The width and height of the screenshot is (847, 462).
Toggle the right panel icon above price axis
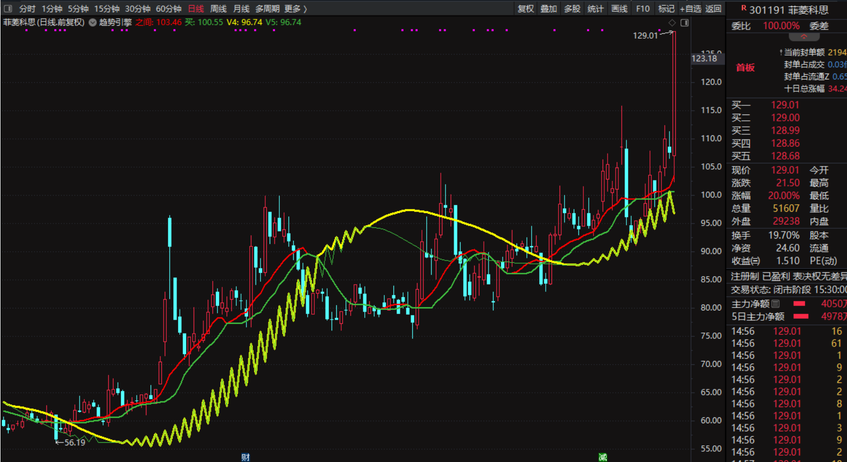(x=684, y=23)
